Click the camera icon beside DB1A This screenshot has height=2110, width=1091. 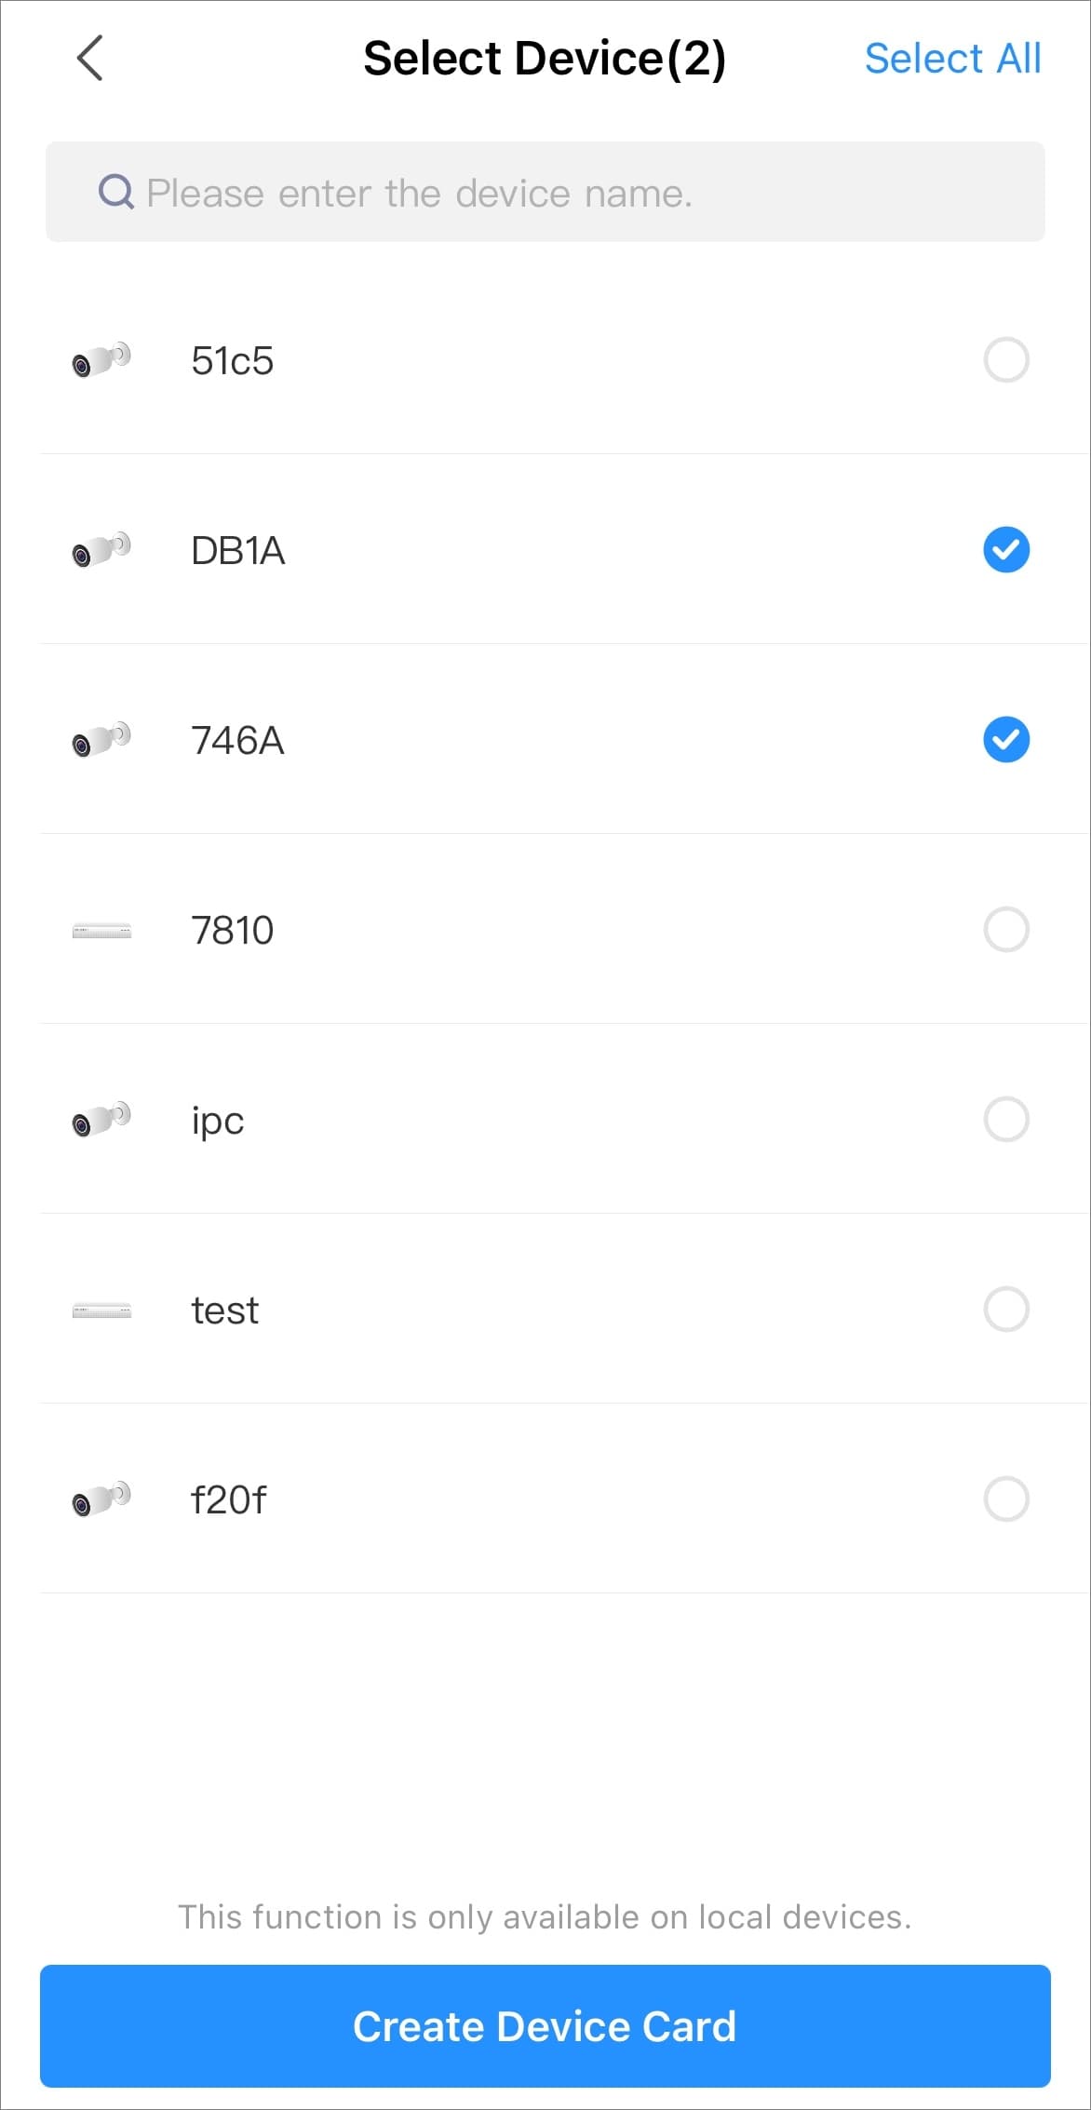point(101,549)
